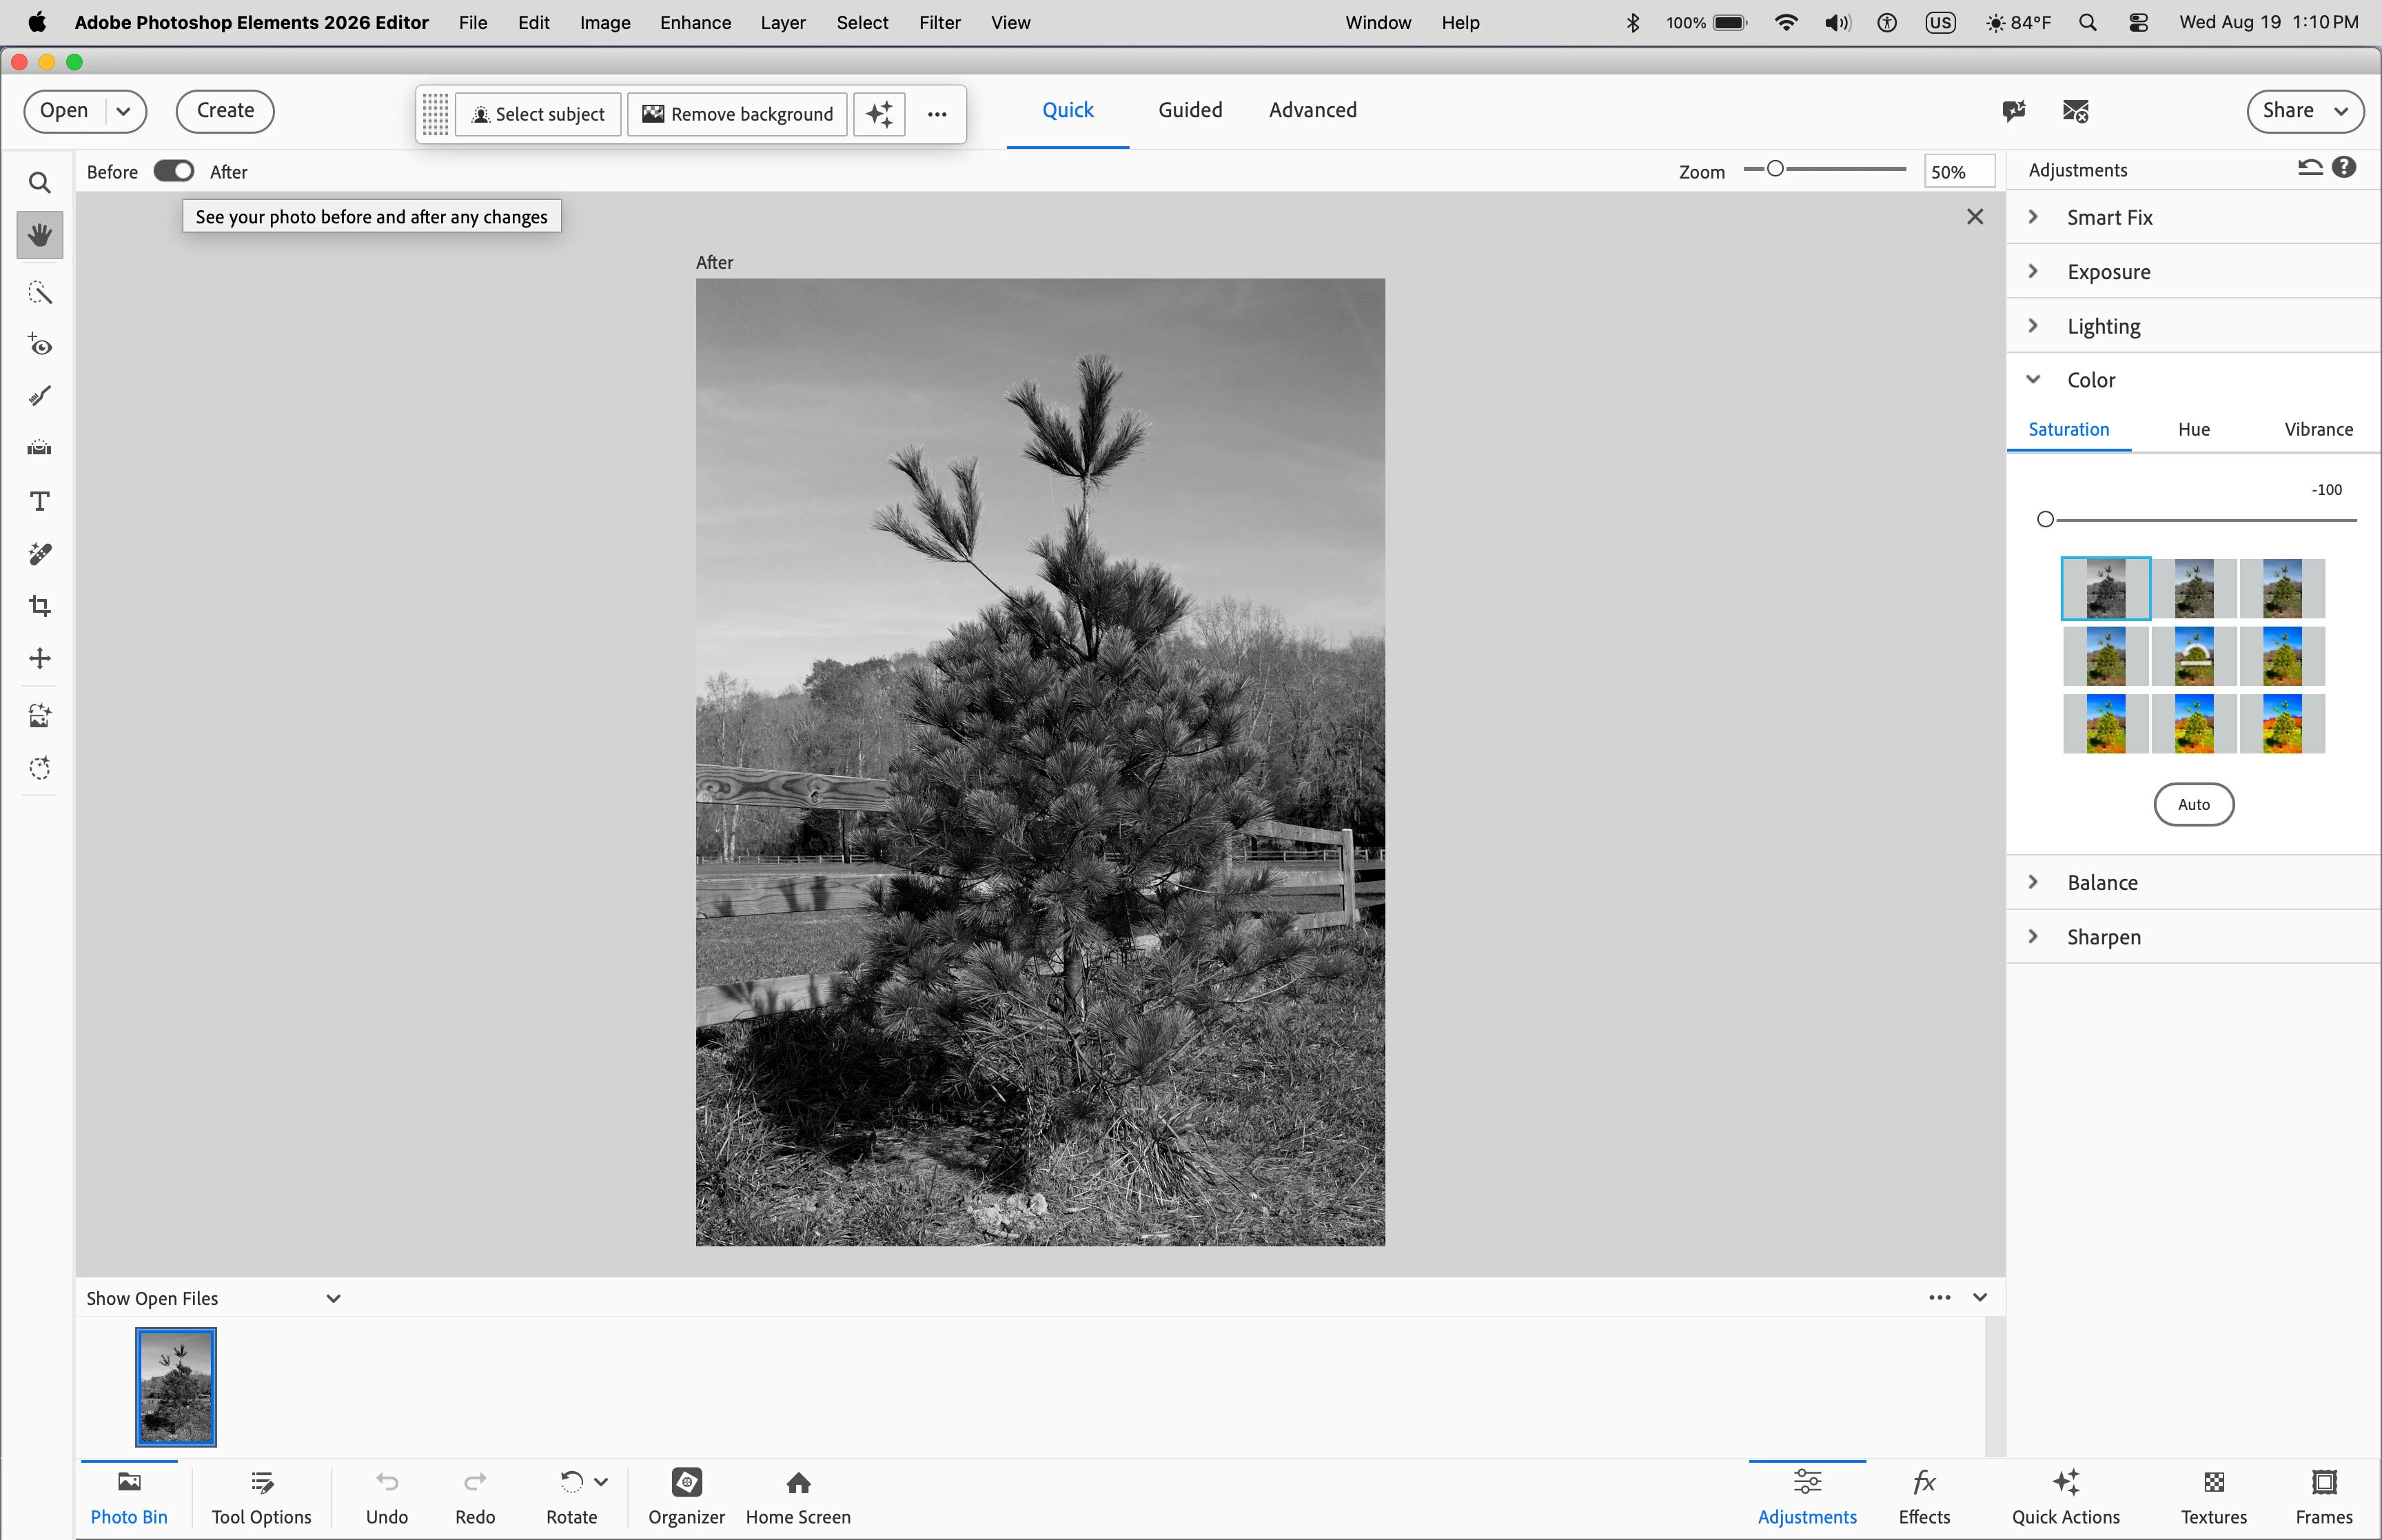2382x1540 pixels.
Task: Open the Rotate direction dropdown arrow
Action: pos(601,1481)
